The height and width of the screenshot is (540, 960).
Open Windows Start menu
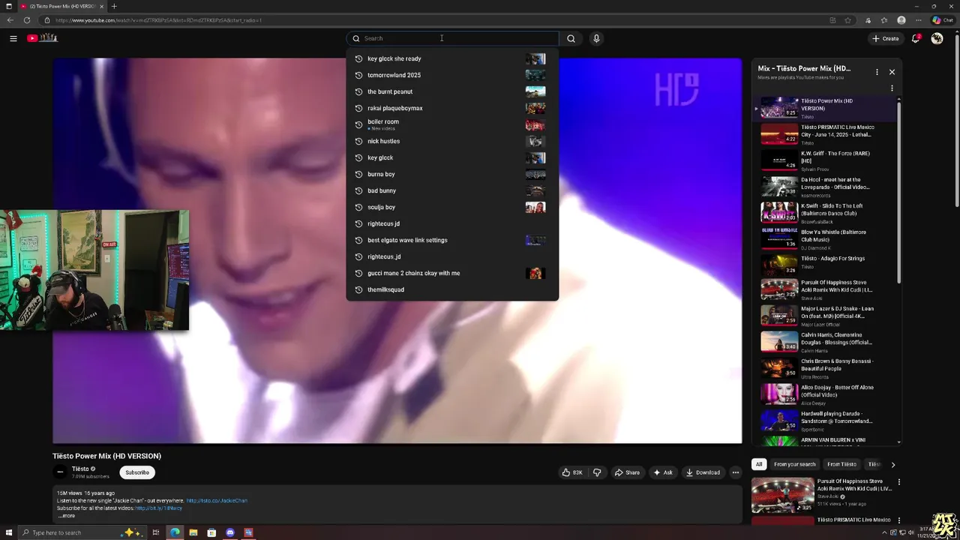pos(9,532)
